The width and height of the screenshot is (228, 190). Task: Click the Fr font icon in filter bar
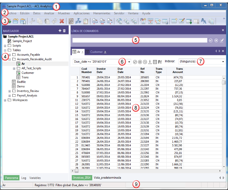[x=160, y=62]
